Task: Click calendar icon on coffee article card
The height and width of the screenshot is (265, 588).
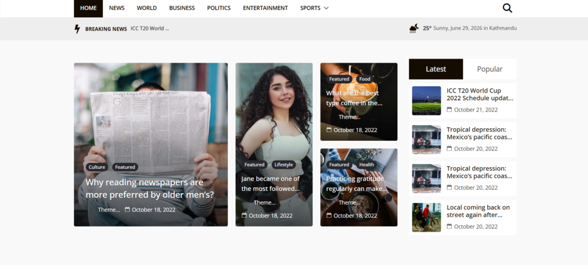Action: [x=329, y=130]
